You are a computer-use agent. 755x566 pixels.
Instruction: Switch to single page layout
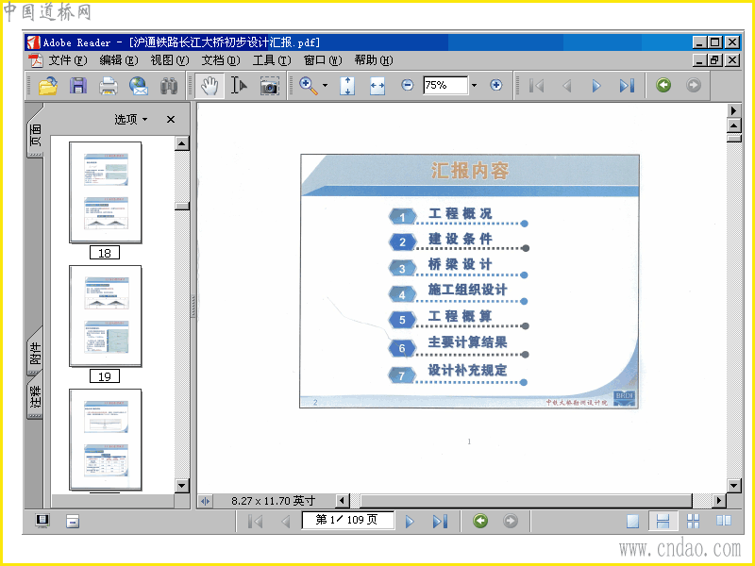pyautogui.click(x=632, y=522)
